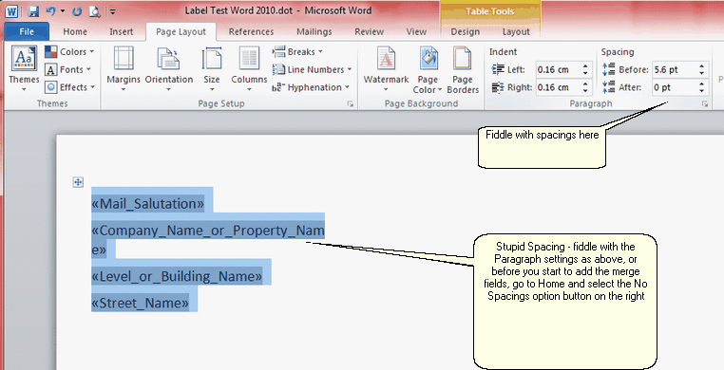
Task: Switch to the Home tab
Action: (75, 32)
